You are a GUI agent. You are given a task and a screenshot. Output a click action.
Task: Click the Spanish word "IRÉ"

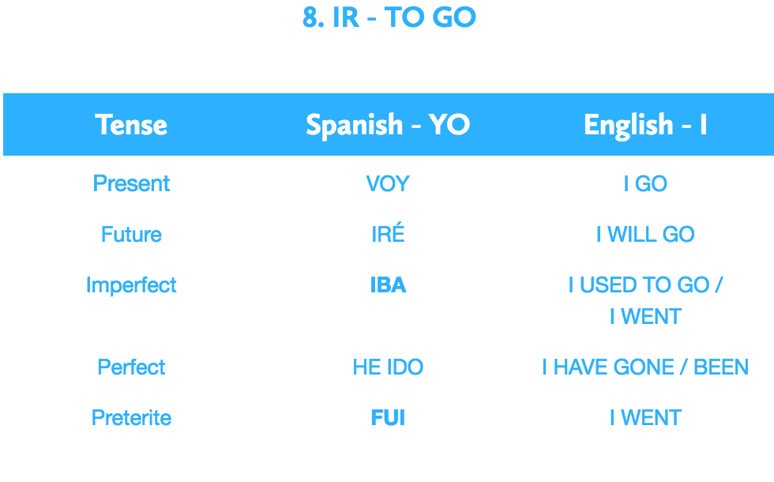(388, 234)
